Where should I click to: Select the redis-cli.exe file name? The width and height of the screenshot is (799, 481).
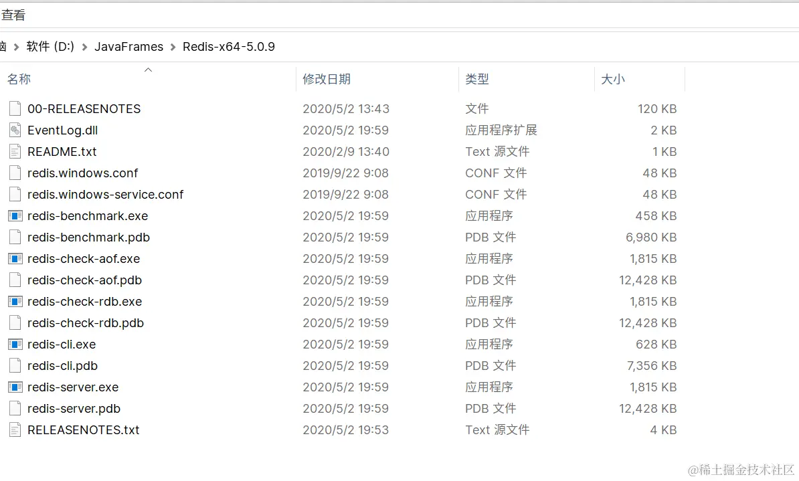(62, 344)
